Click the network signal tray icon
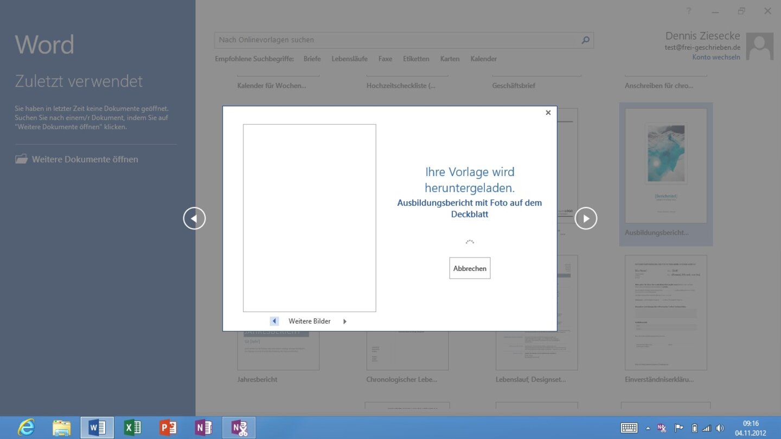 pos(707,428)
